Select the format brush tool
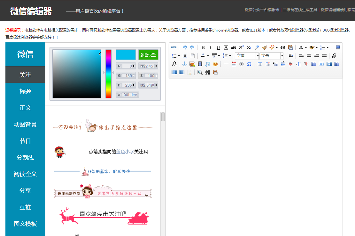 tap(264, 47)
